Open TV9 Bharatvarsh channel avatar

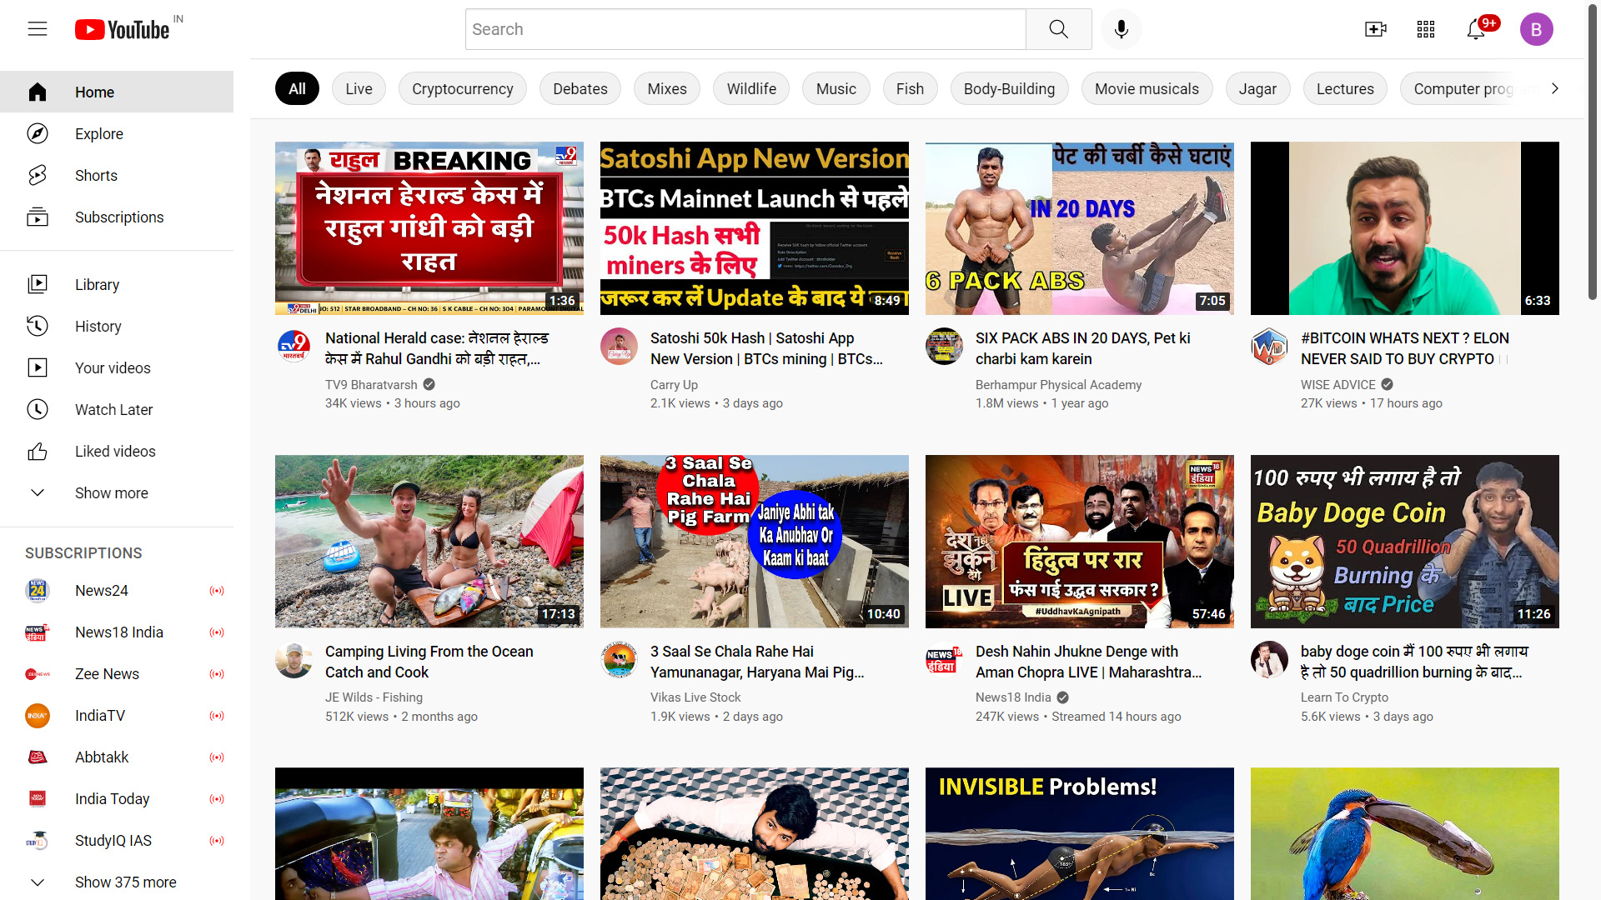294,346
